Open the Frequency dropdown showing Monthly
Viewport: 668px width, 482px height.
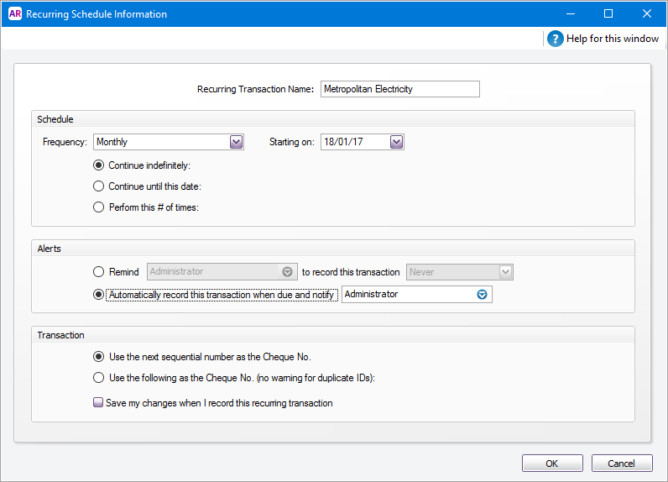point(236,143)
